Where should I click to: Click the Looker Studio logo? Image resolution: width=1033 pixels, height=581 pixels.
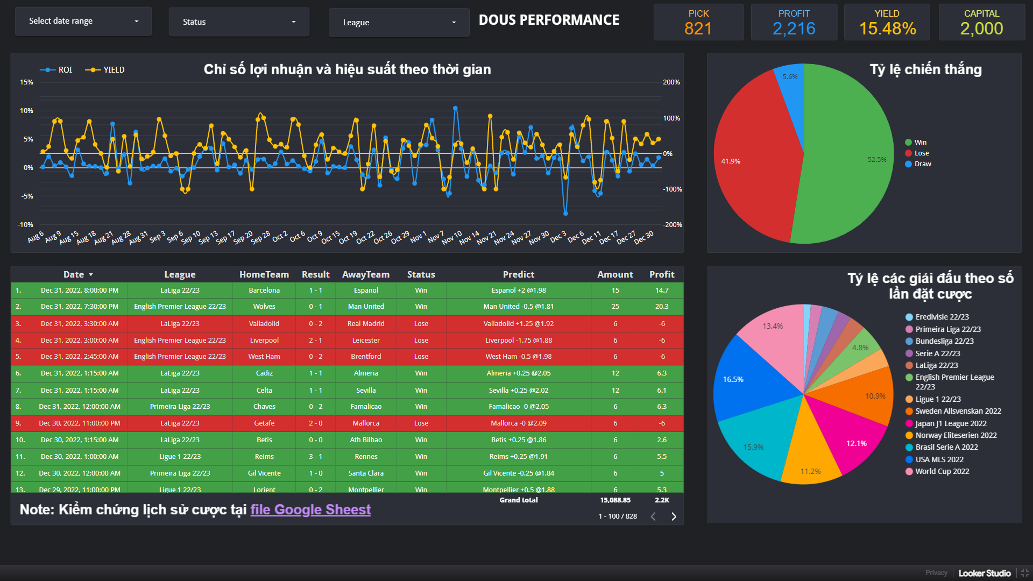pos(984,573)
